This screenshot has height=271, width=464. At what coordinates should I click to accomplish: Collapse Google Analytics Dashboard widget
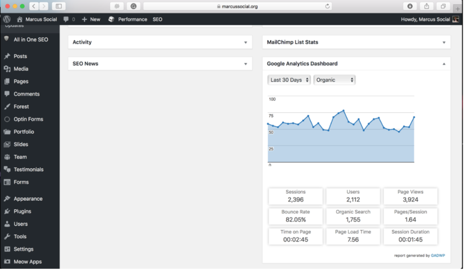point(444,64)
